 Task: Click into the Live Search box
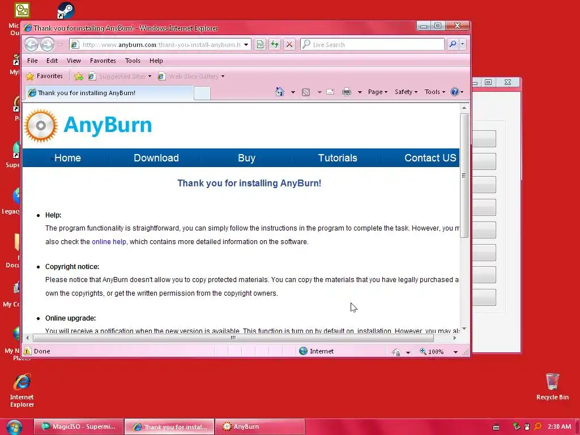pos(372,45)
